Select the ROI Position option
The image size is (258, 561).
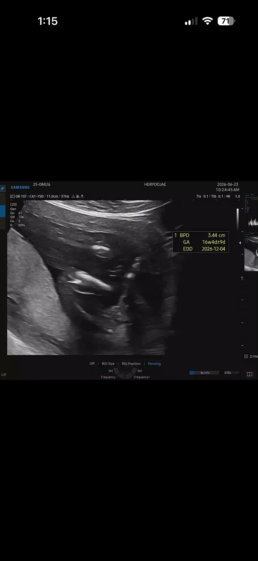click(x=131, y=364)
